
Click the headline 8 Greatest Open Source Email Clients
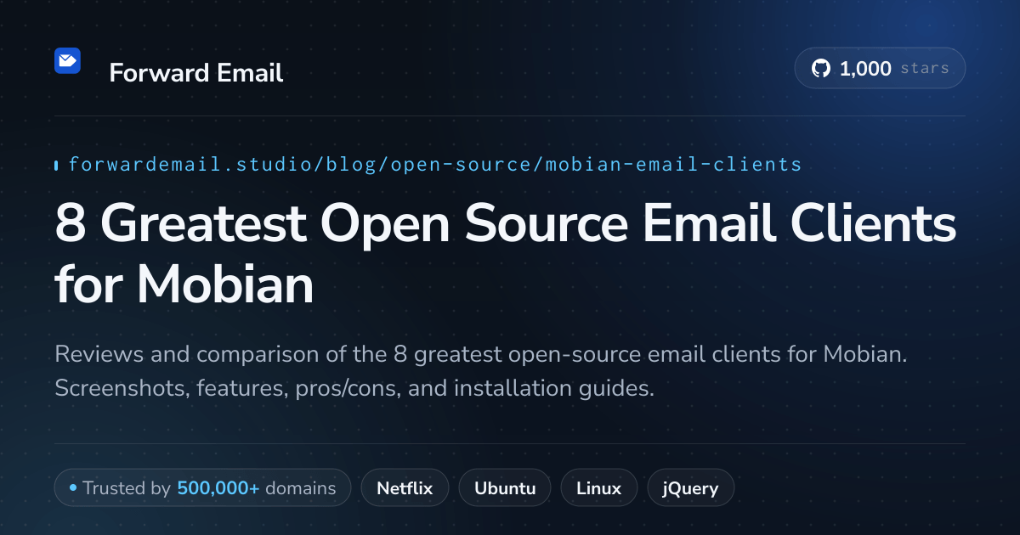506,225
